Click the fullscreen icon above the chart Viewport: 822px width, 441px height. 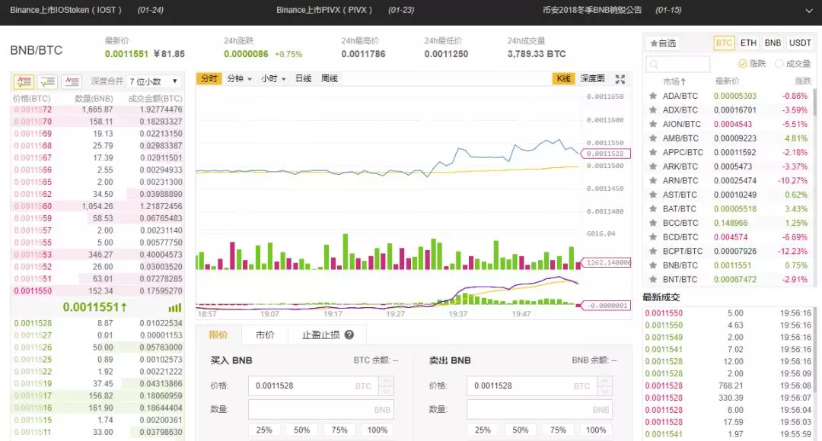point(620,78)
